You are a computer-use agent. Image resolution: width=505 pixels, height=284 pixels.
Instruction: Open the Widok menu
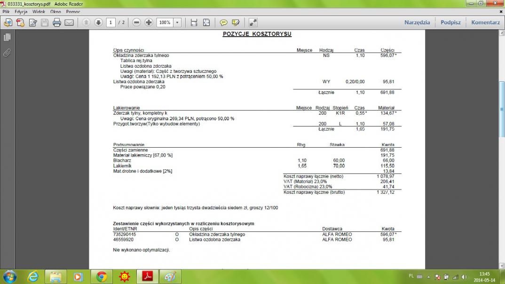pos(39,12)
